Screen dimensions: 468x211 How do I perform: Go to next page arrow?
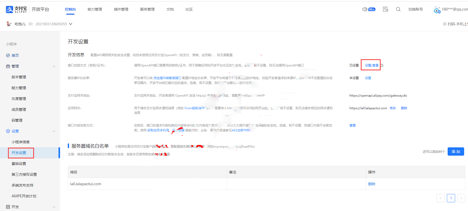pos(461,198)
